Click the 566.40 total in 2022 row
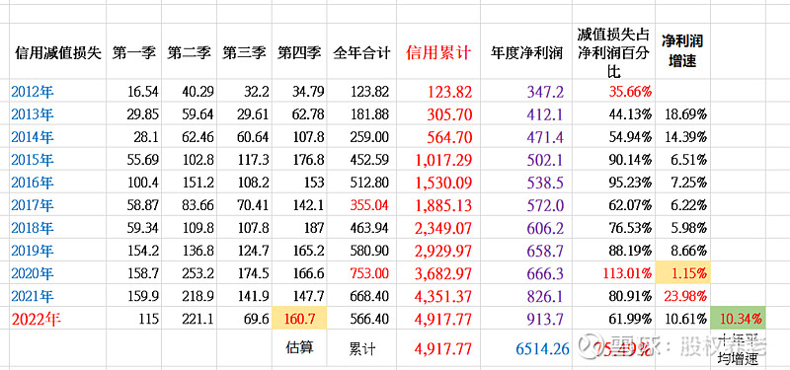 click(361, 319)
